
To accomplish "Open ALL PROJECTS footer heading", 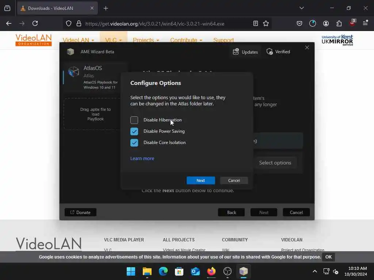I will (179, 240).
